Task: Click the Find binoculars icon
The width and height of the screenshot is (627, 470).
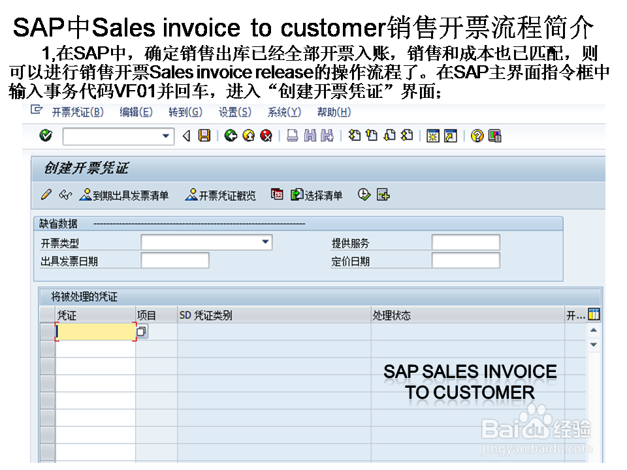Action: [310, 136]
